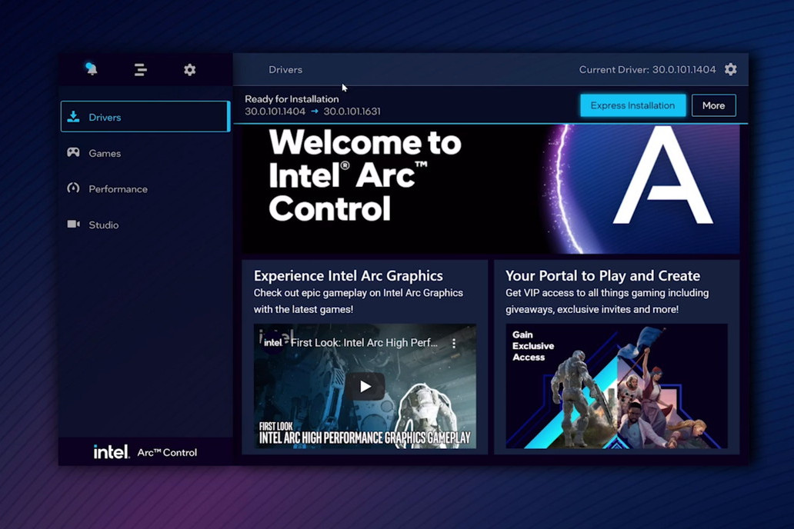Switch to the Games section
The width and height of the screenshot is (794, 529).
tap(145, 153)
